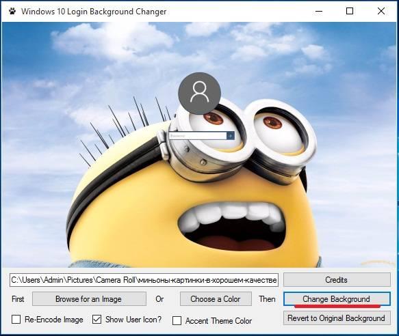Open the Credits dialog
The image size is (399, 336).
[x=337, y=280]
